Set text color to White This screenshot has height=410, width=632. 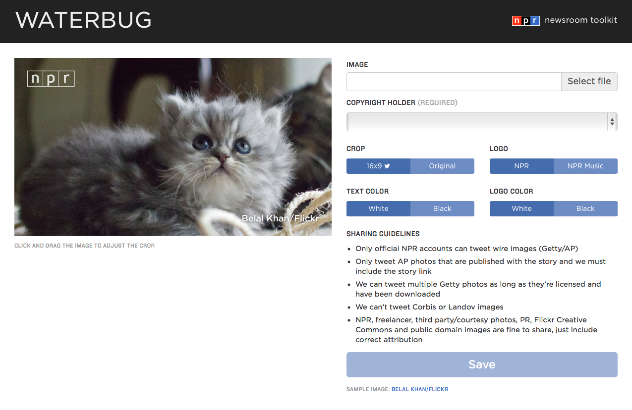(x=378, y=208)
